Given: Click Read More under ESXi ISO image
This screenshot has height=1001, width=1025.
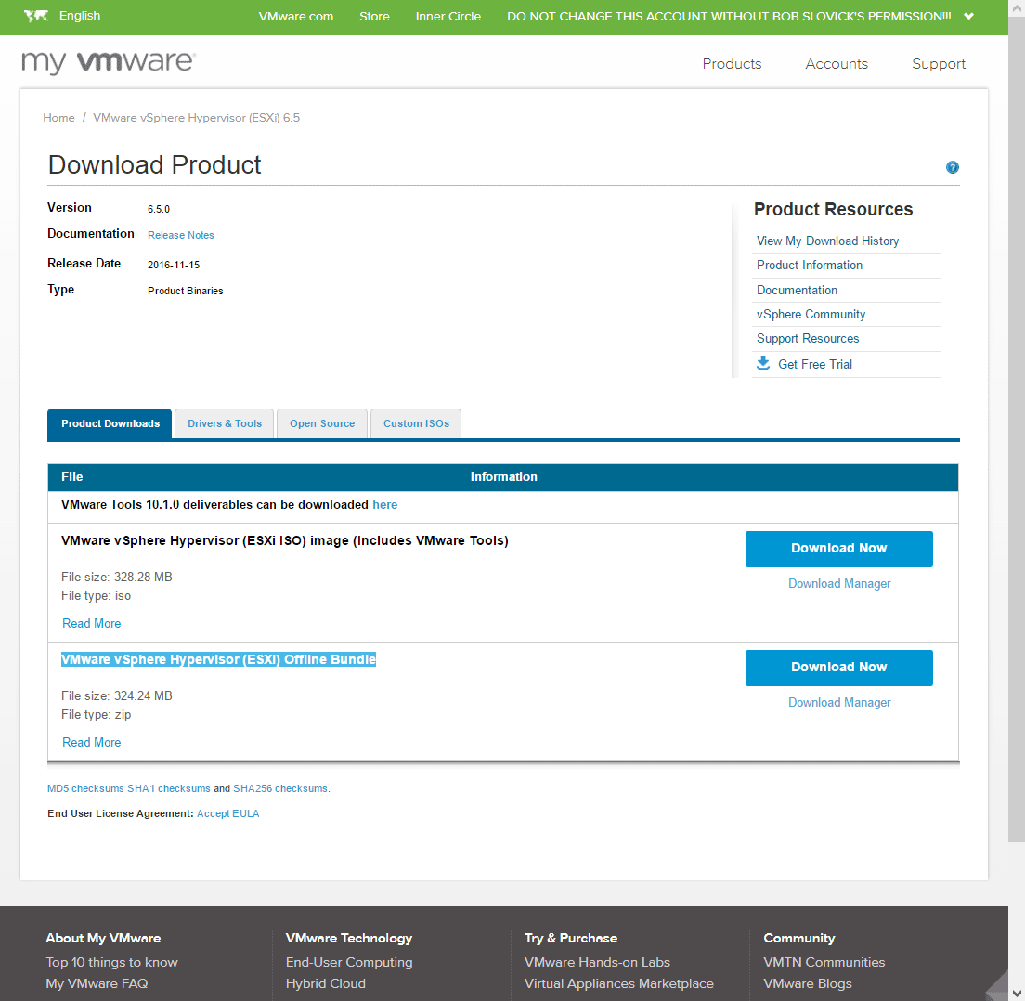Looking at the screenshot, I should click(x=92, y=624).
